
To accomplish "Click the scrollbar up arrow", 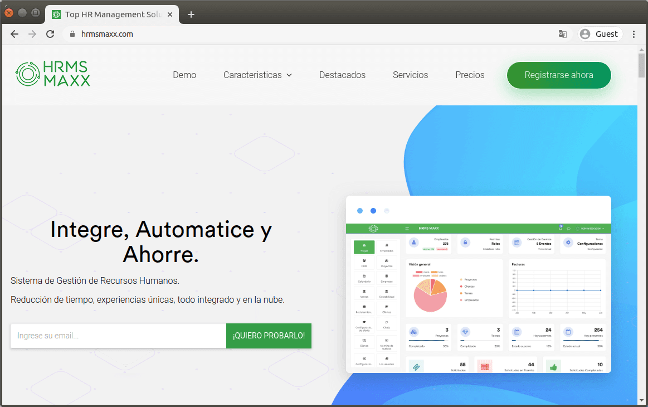I will 641,50.
